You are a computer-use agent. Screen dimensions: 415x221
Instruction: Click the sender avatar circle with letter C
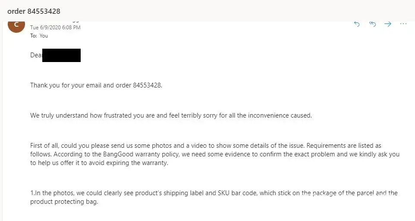(x=16, y=25)
